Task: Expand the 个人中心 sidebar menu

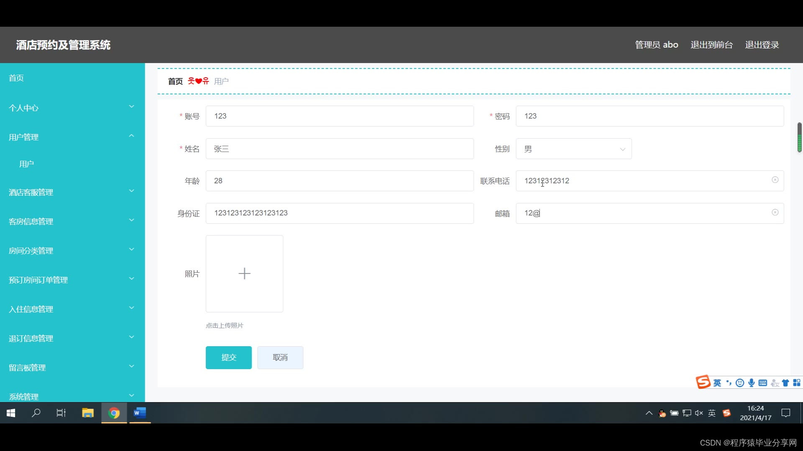Action: tap(72, 108)
